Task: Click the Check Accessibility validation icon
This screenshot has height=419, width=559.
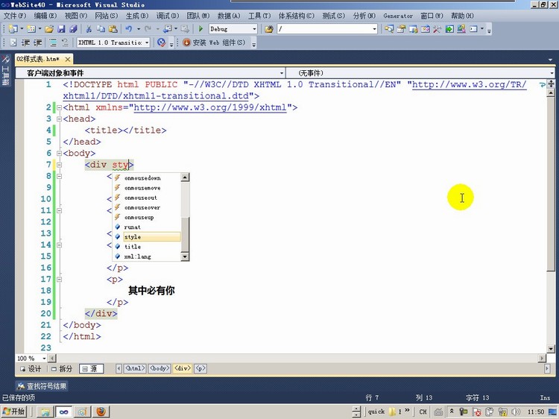Action: pyautogui.click(x=162, y=42)
